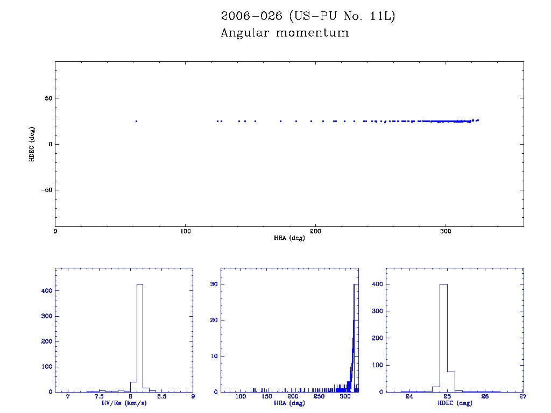Click the vertical HDEC (deg) label of scatter plot
Image resolution: width=551 pixels, height=413 pixels.
(32, 144)
